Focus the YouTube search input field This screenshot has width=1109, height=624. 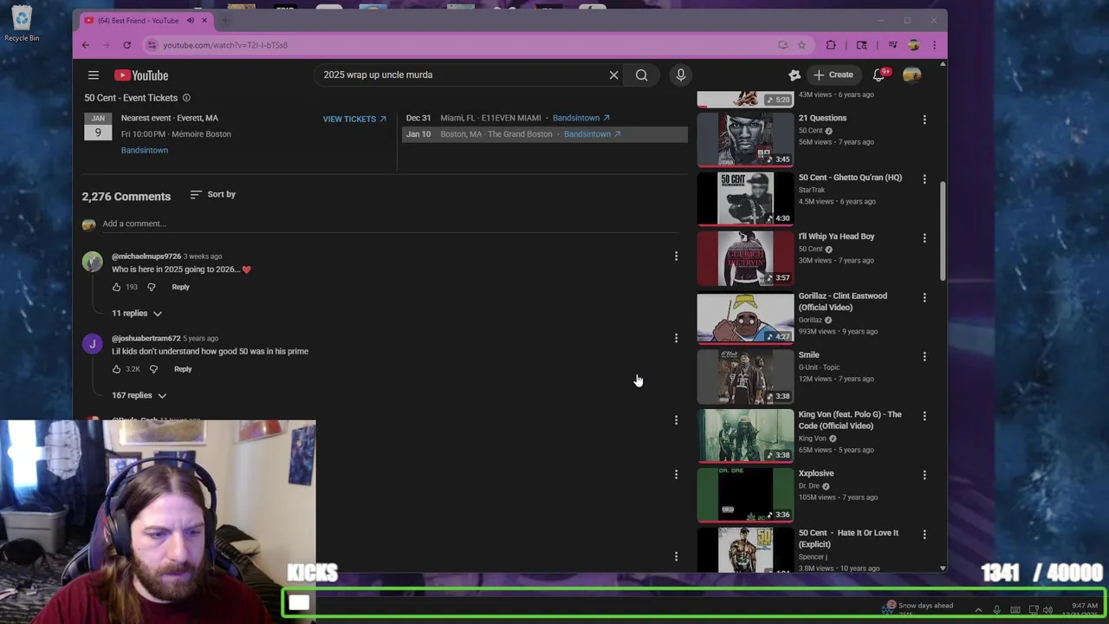tap(463, 75)
